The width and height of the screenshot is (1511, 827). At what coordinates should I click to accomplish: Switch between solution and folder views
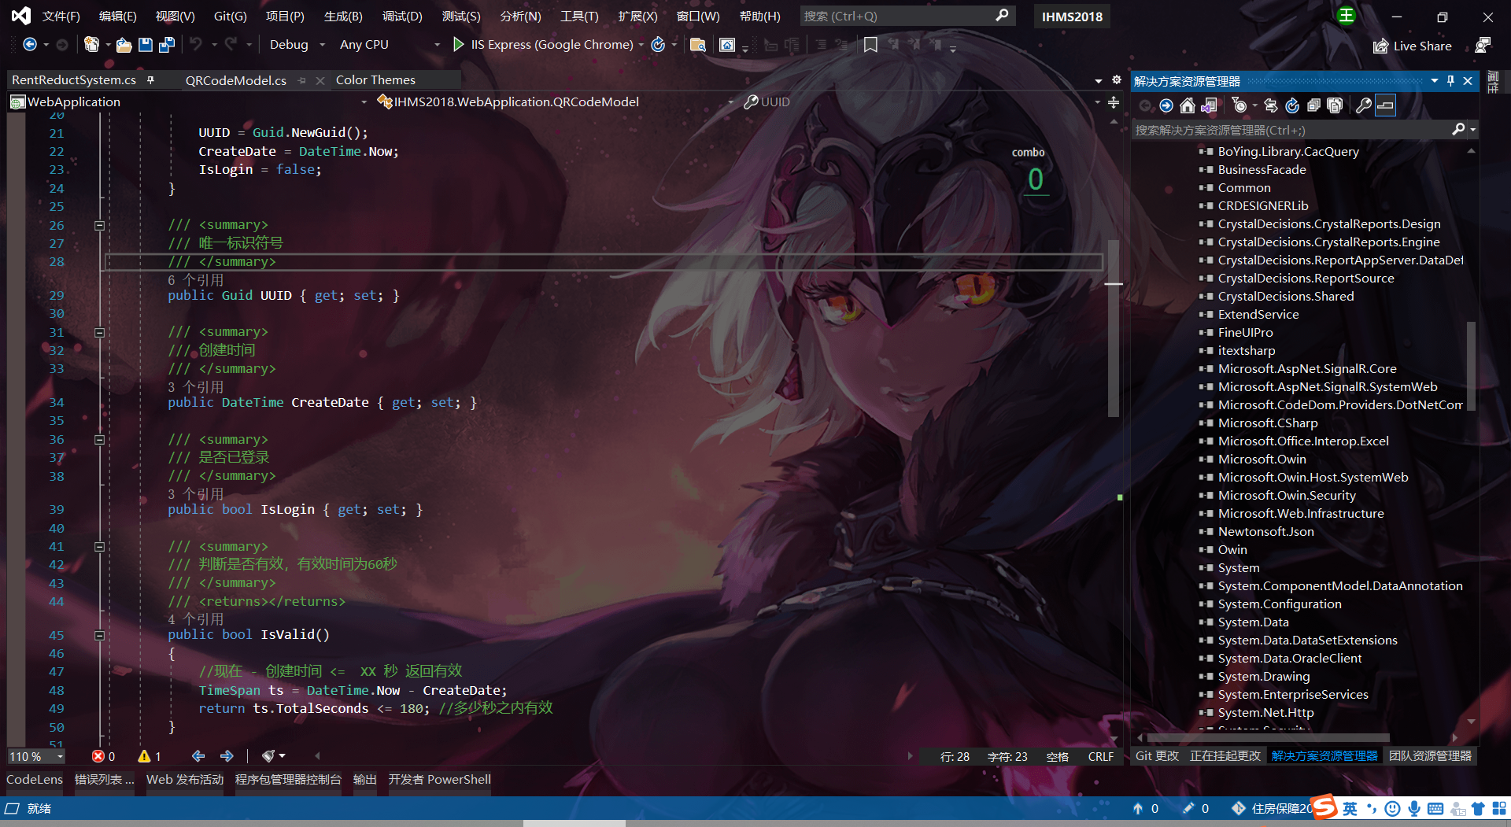point(1209,105)
